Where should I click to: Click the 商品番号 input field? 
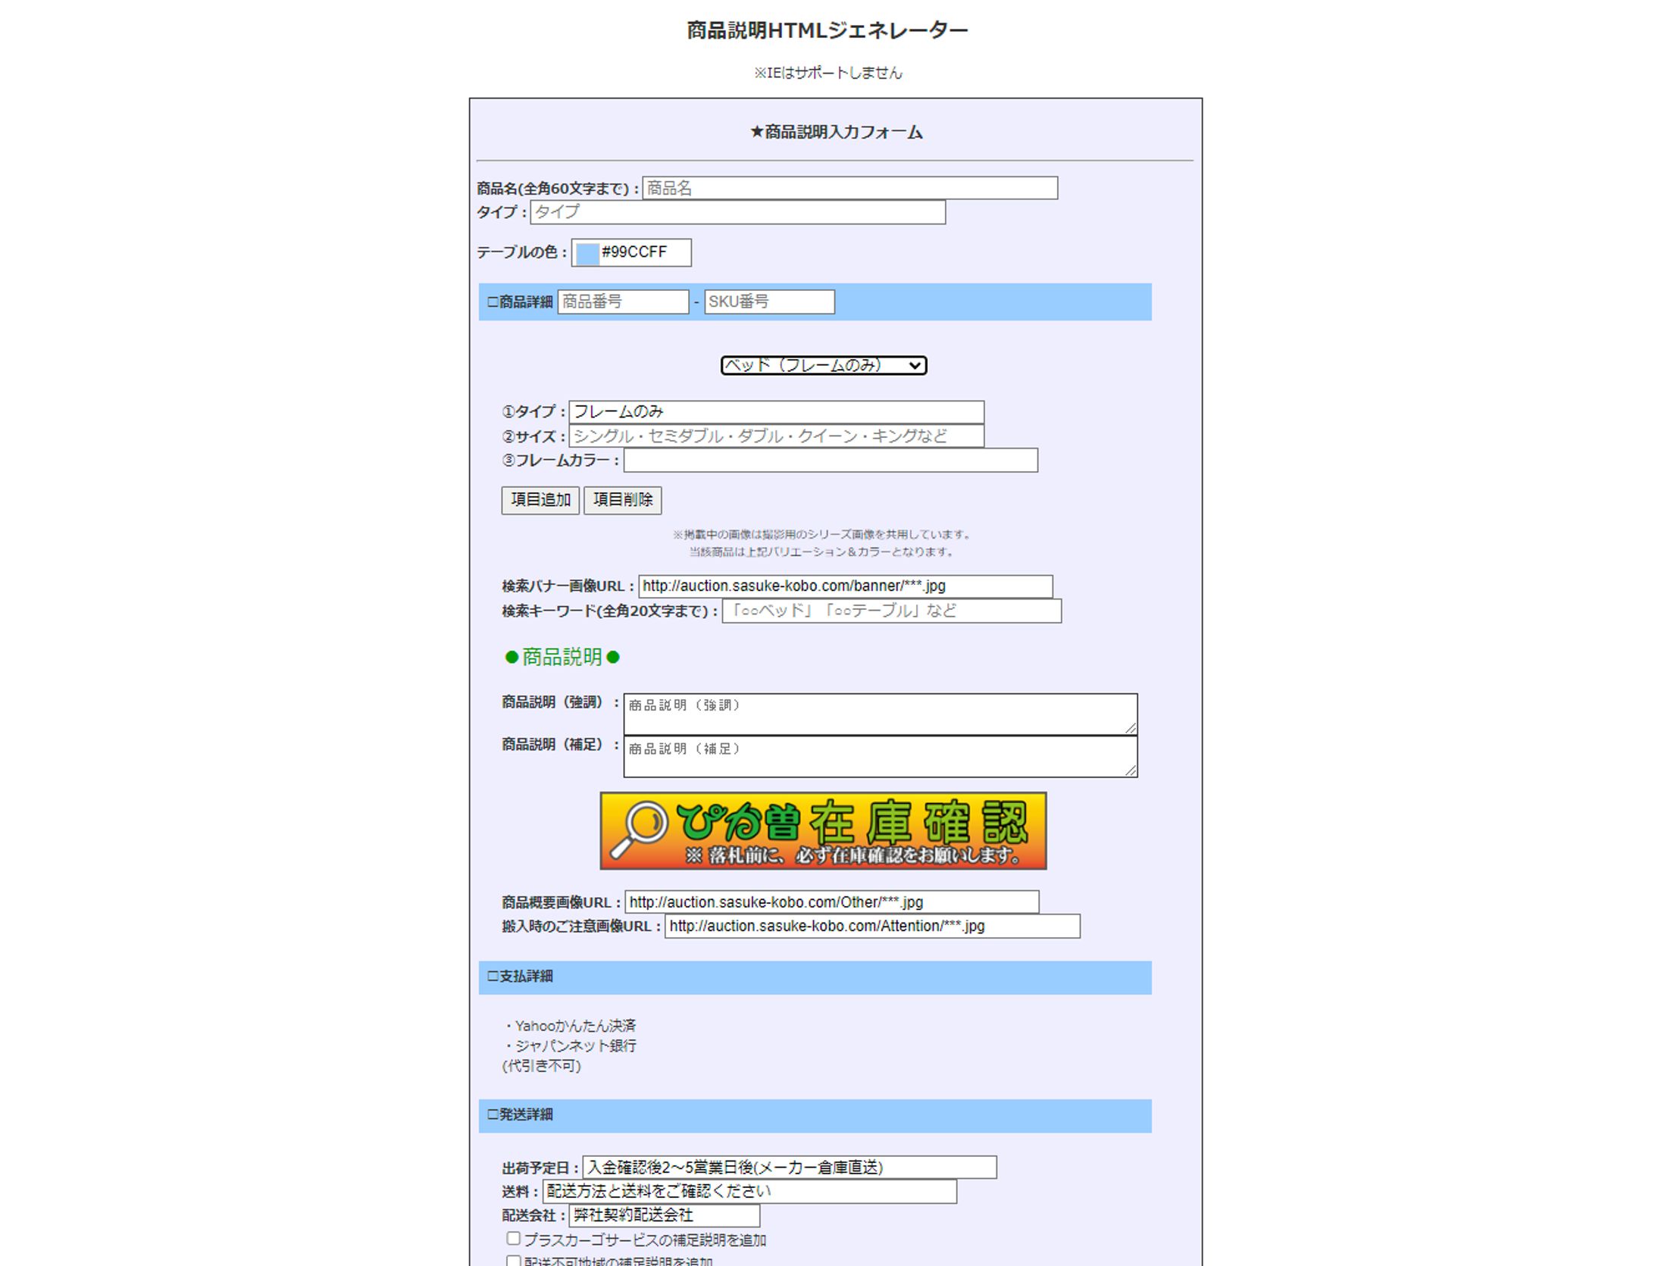coord(623,302)
